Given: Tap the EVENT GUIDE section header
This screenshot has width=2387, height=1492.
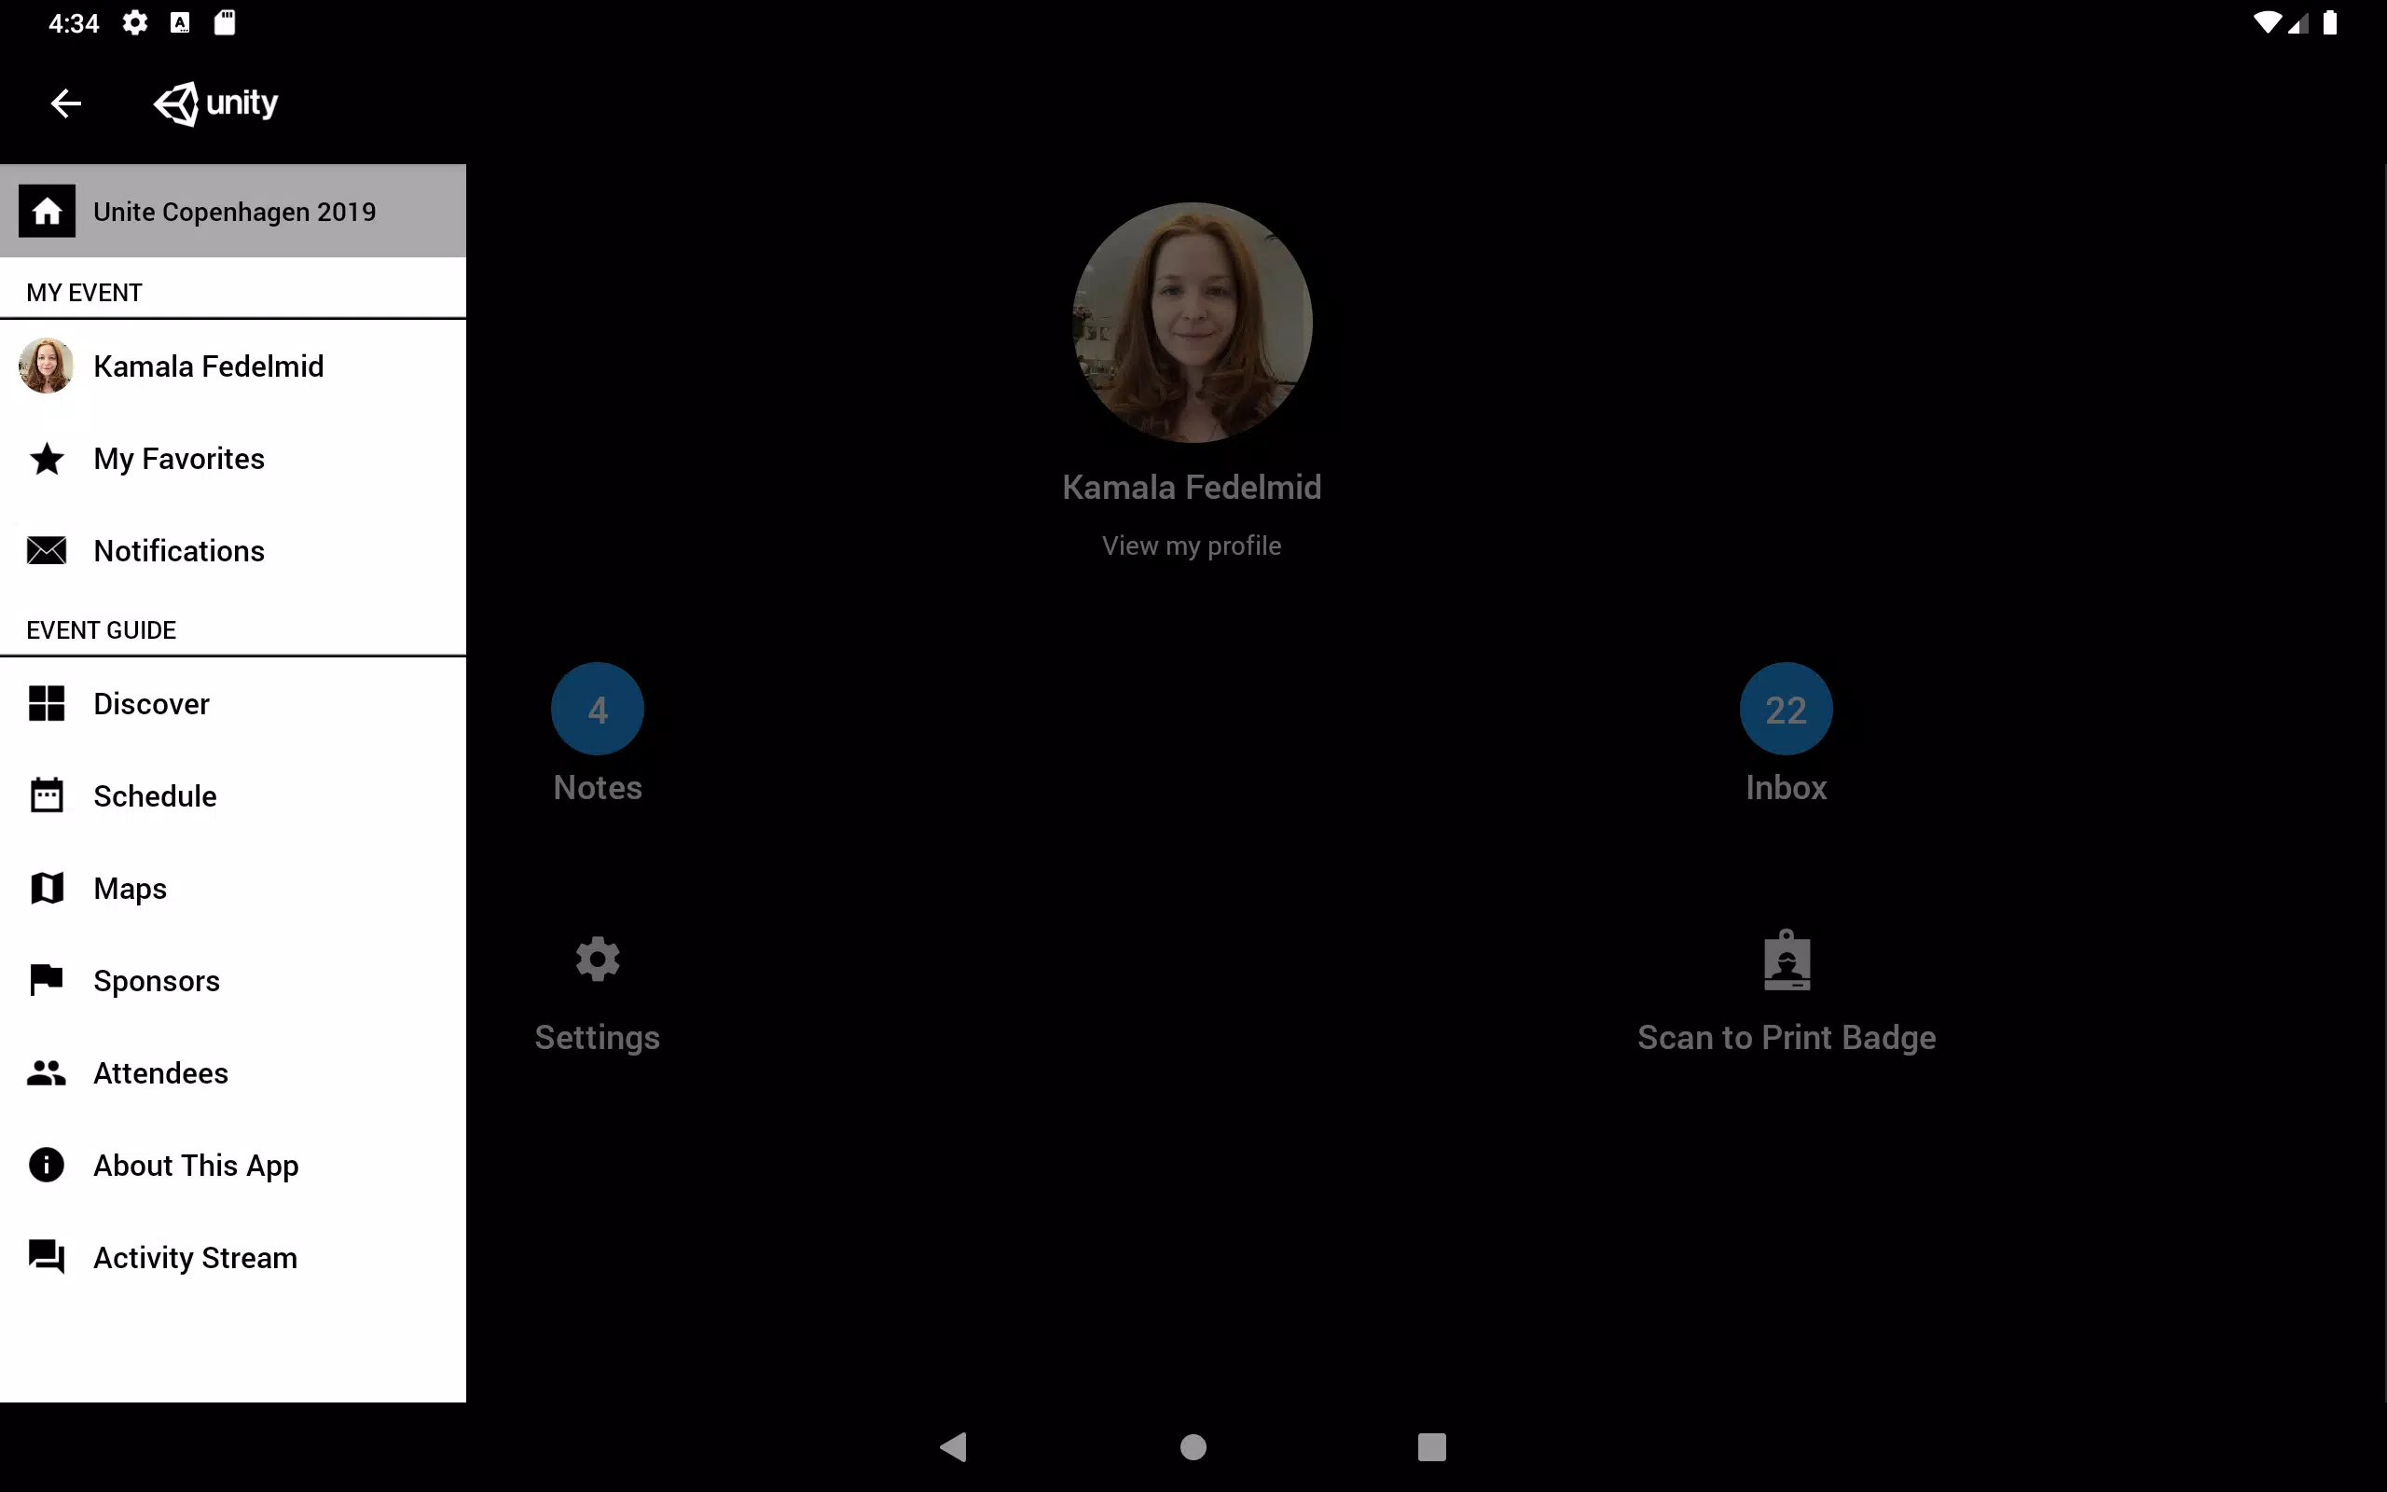Looking at the screenshot, I should [102, 629].
